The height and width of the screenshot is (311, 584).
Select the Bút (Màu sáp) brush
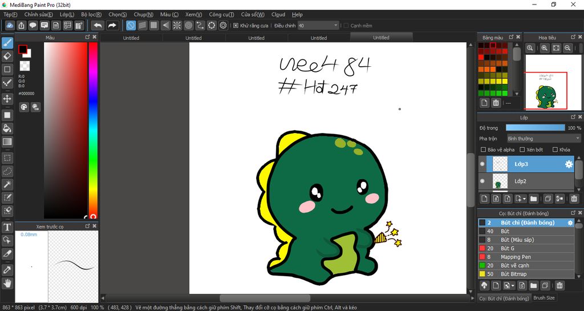(x=526, y=240)
